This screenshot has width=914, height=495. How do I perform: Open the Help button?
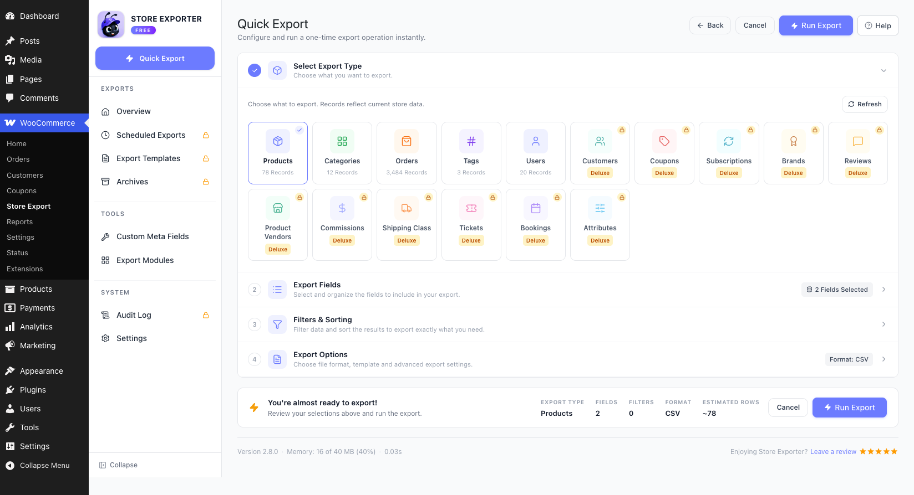click(x=877, y=25)
